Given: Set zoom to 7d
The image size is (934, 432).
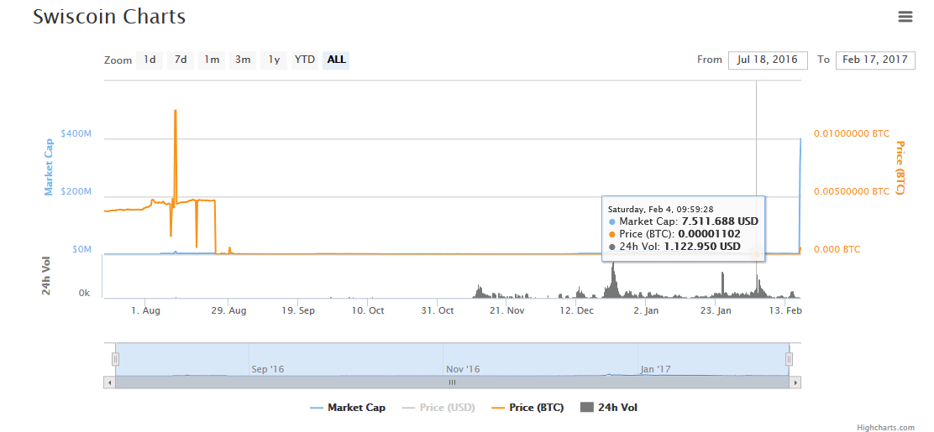Looking at the screenshot, I should (x=181, y=60).
